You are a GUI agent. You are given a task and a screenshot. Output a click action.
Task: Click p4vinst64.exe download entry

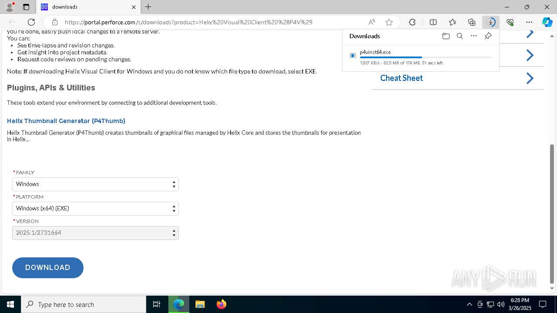pyautogui.click(x=421, y=57)
